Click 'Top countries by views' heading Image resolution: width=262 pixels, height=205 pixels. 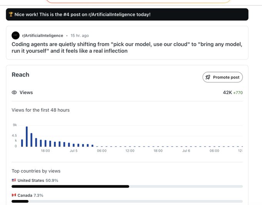(x=36, y=171)
